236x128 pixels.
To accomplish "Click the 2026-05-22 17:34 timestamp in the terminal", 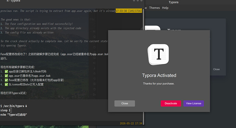I will pyautogui.click(x=131, y=123).
